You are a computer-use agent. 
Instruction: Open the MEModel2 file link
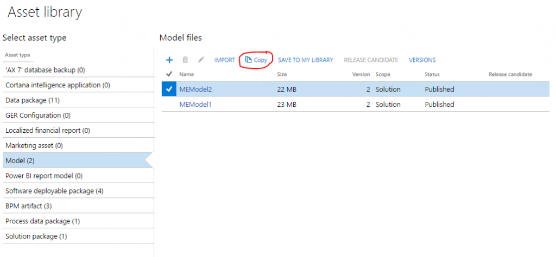(195, 89)
